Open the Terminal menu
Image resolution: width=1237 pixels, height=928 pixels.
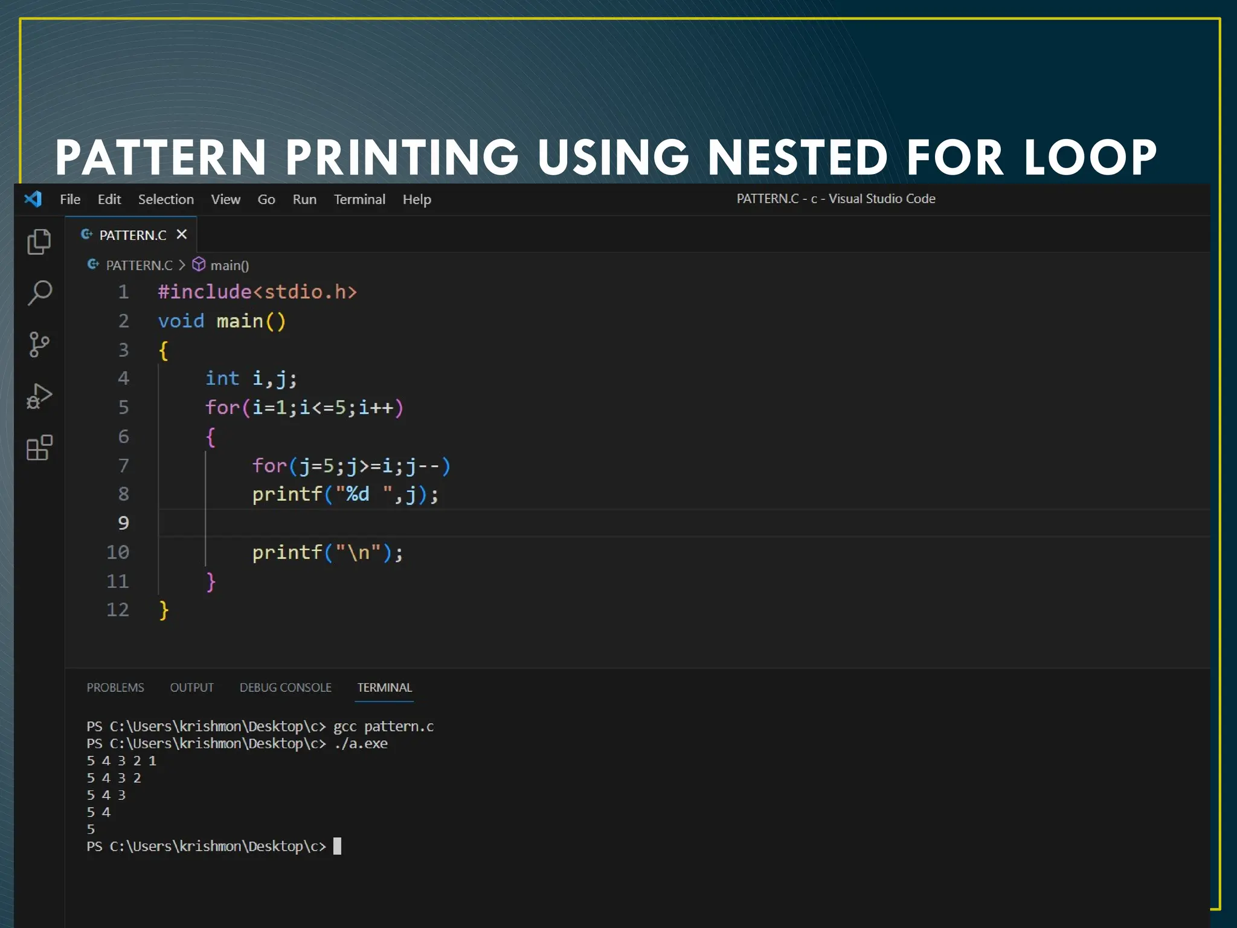click(359, 199)
